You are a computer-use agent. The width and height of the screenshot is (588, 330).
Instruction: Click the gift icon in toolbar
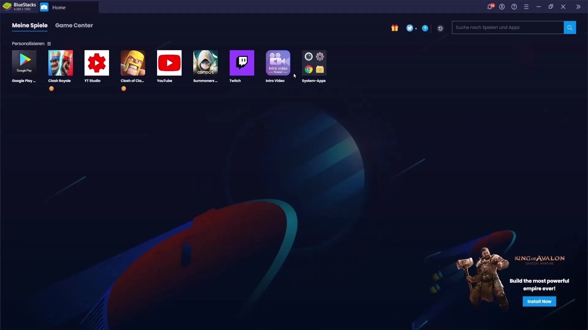395,28
